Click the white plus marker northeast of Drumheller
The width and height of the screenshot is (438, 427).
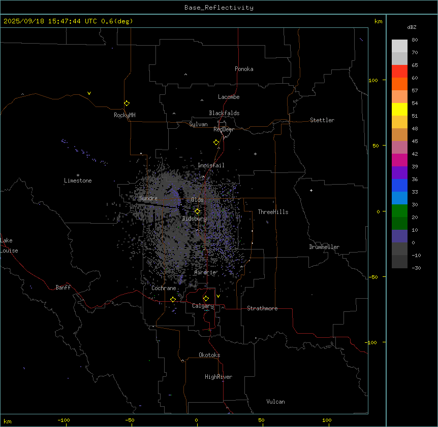point(311,190)
